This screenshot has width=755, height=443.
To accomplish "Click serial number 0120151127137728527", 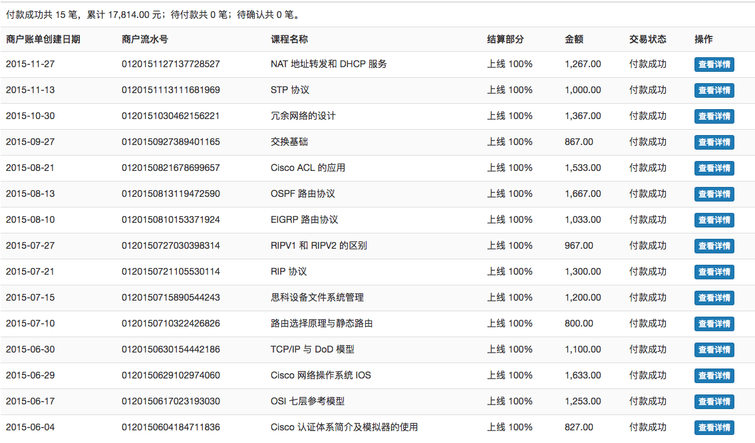I will [x=171, y=64].
